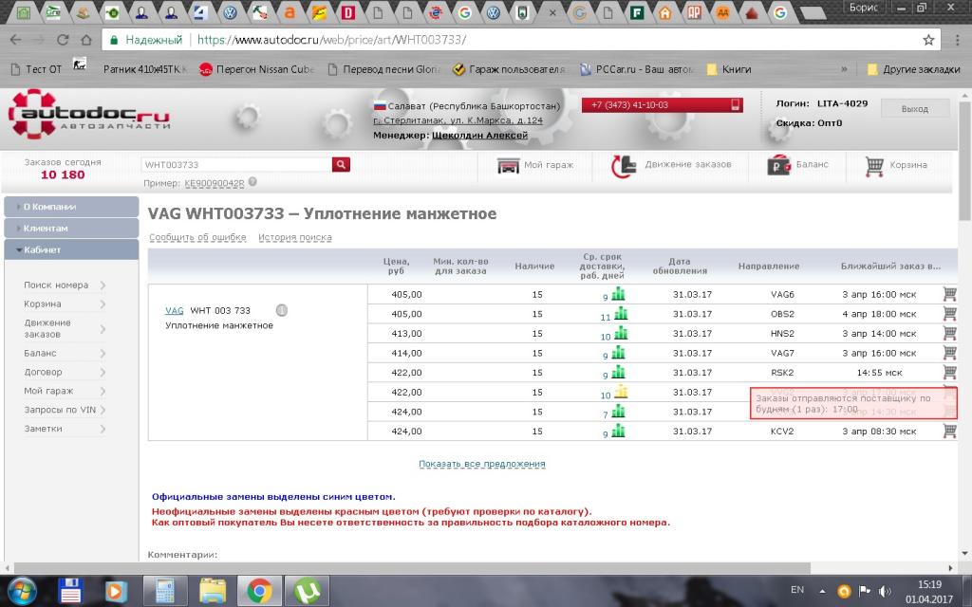Open PCCar.ru bookmark
The height and width of the screenshot is (607, 972).
(x=637, y=69)
